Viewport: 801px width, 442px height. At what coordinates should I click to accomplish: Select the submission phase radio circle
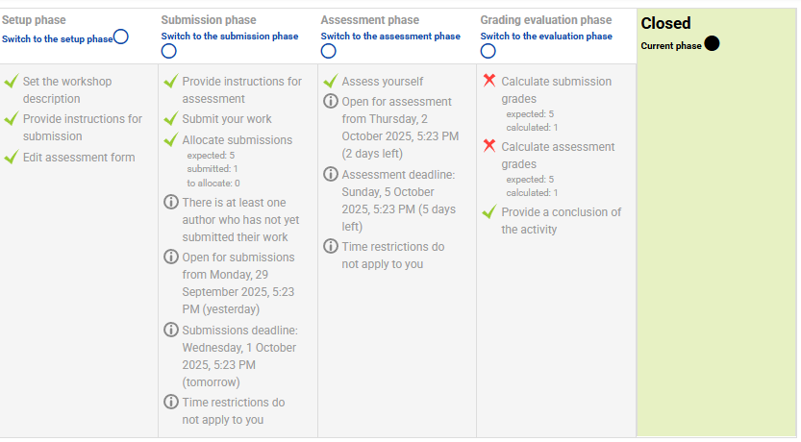(x=169, y=51)
